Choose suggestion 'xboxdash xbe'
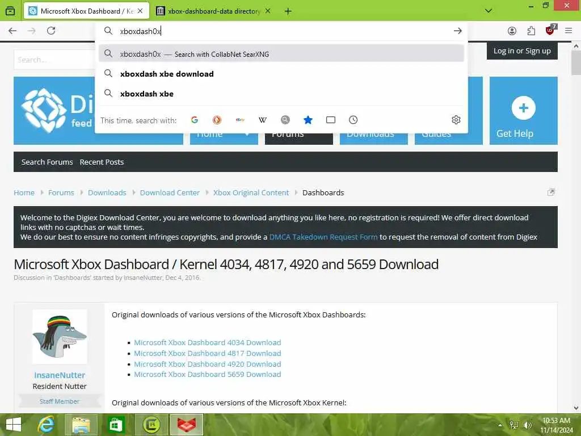The width and height of the screenshot is (581, 436). [x=281, y=94]
